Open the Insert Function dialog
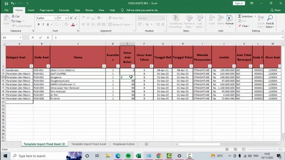The width and height of the screenshot is (285, 160). [x=48, y=37]
